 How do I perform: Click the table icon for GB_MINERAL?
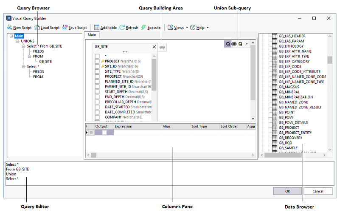275,92
